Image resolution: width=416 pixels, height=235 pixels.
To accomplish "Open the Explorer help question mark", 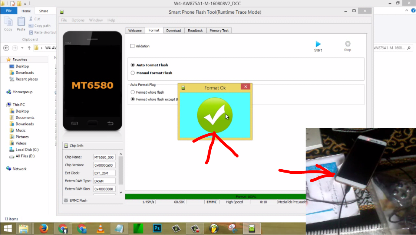I will (413, 11).
